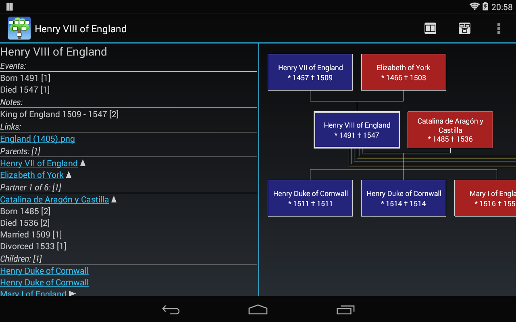Open the first Henry Duke of Cornwall link

(x=44, y=271)
